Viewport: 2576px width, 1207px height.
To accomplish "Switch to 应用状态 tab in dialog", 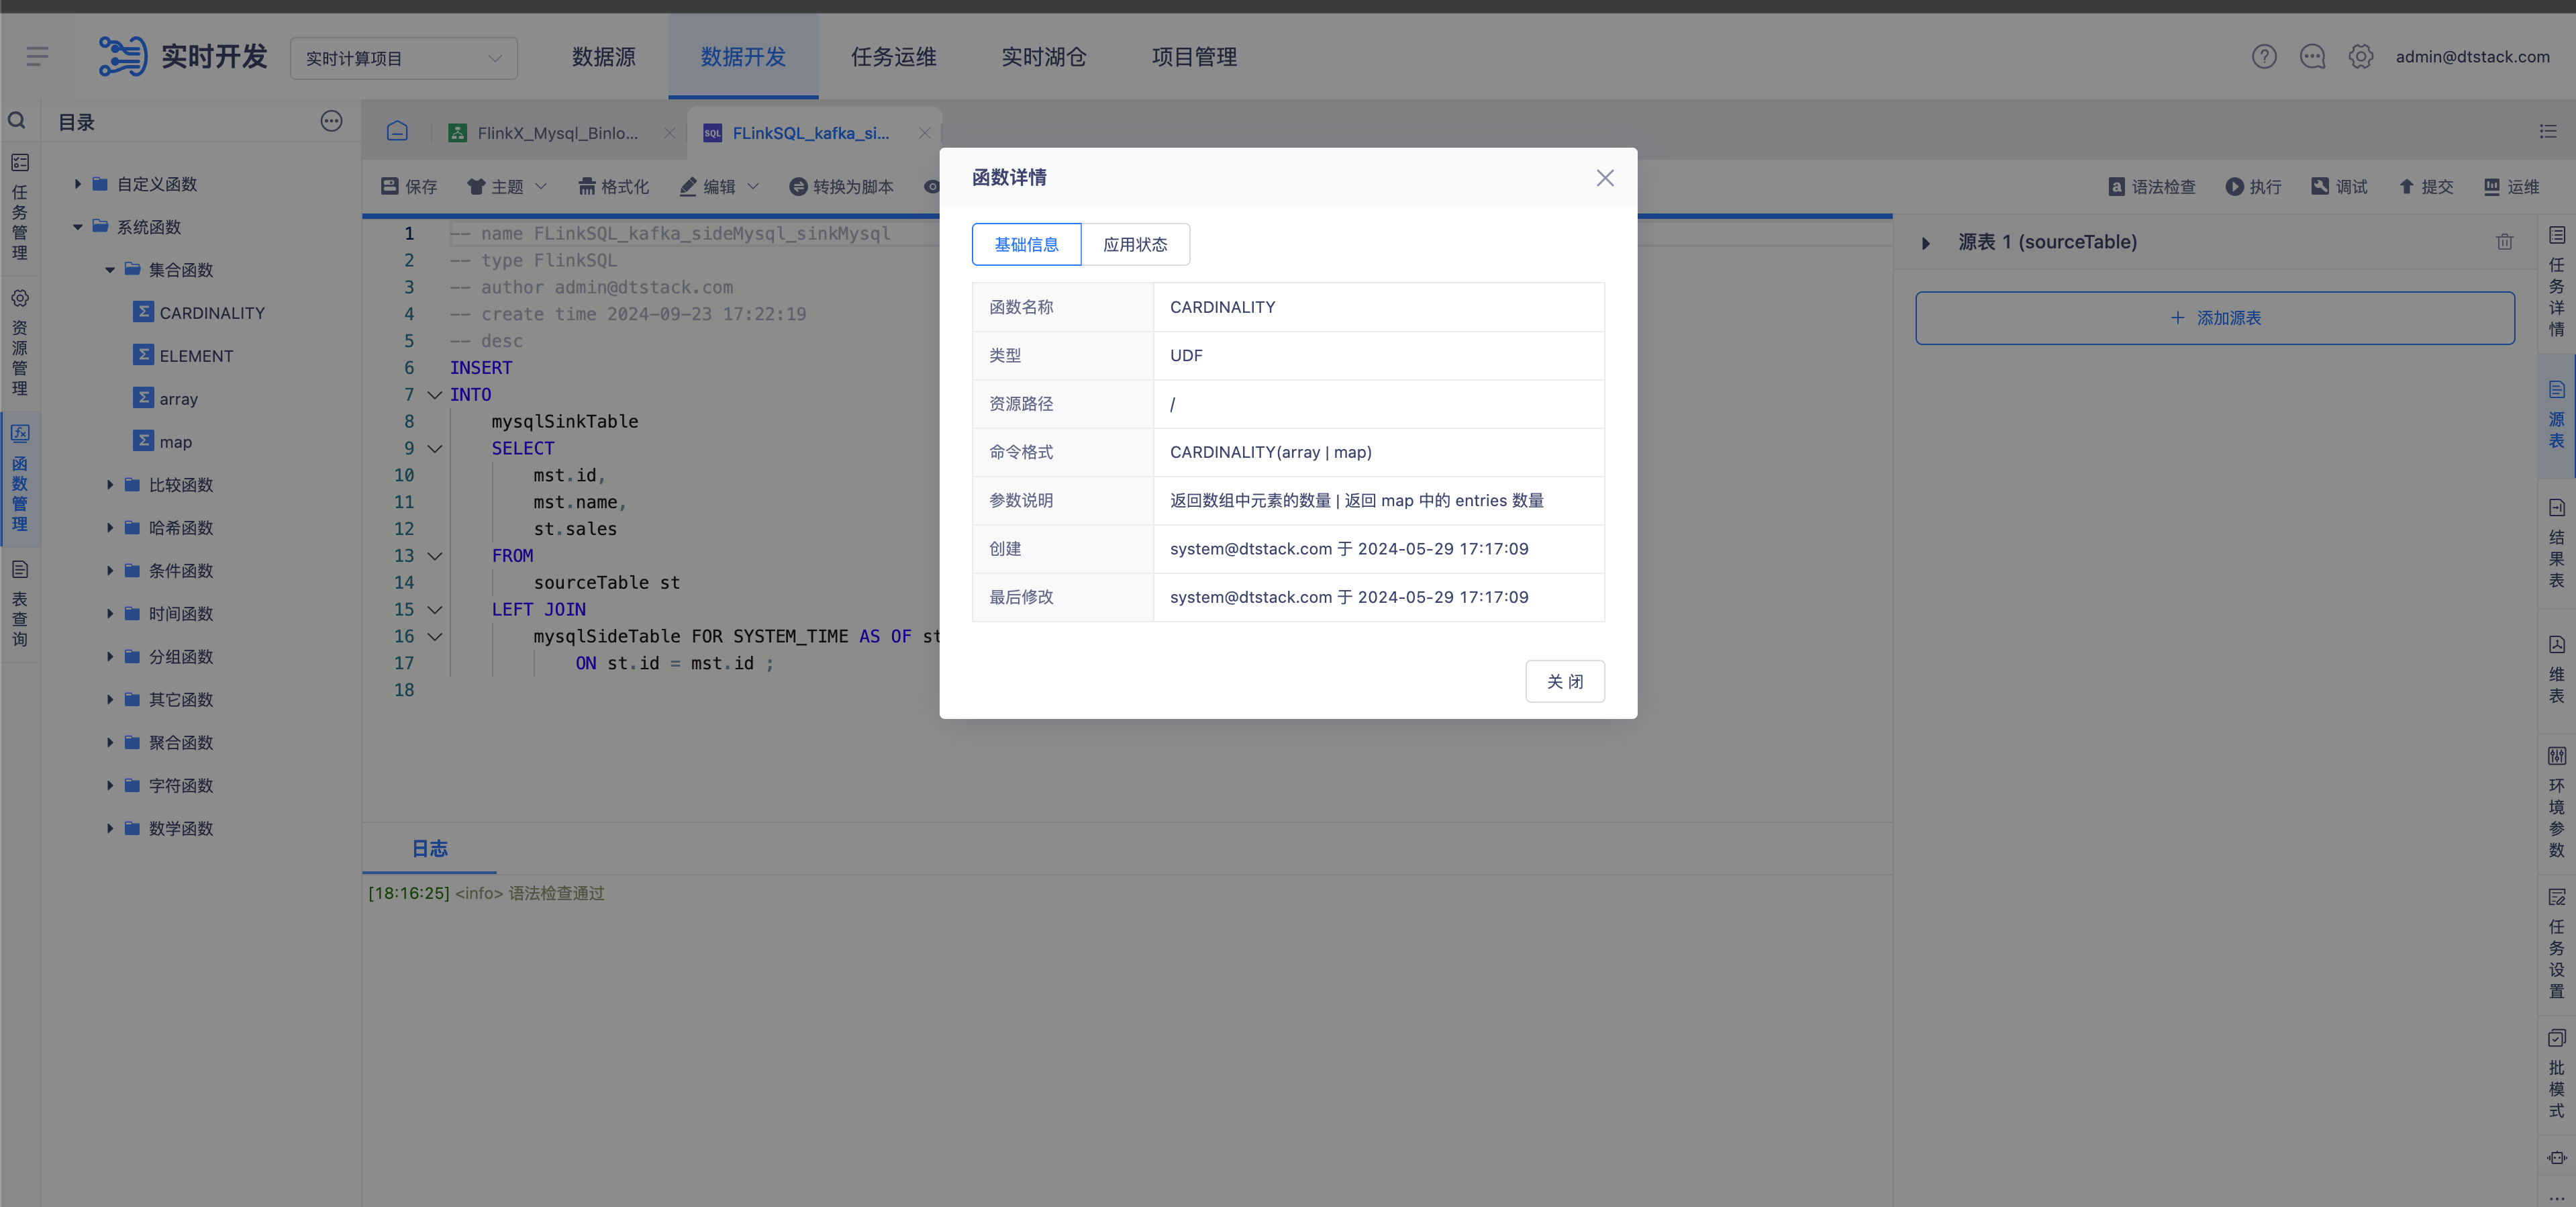I will 1135,244.
